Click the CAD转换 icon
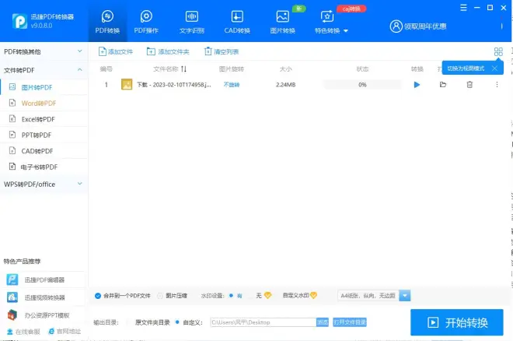The image size is (513, 341). coord(237,16)
